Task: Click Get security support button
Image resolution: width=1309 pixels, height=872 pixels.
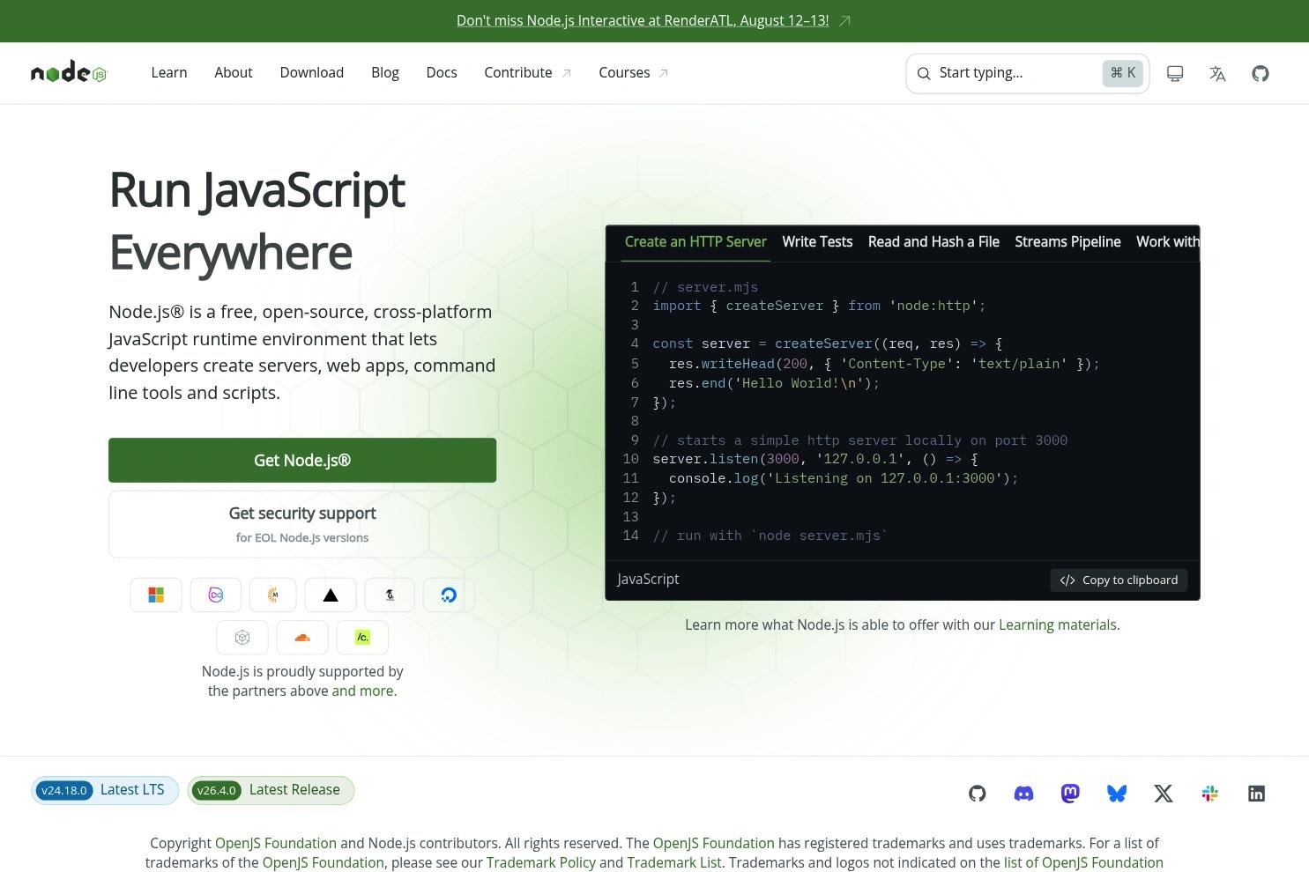Action: point(302,524)
